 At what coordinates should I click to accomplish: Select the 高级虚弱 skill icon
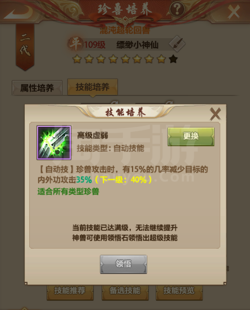54,143
